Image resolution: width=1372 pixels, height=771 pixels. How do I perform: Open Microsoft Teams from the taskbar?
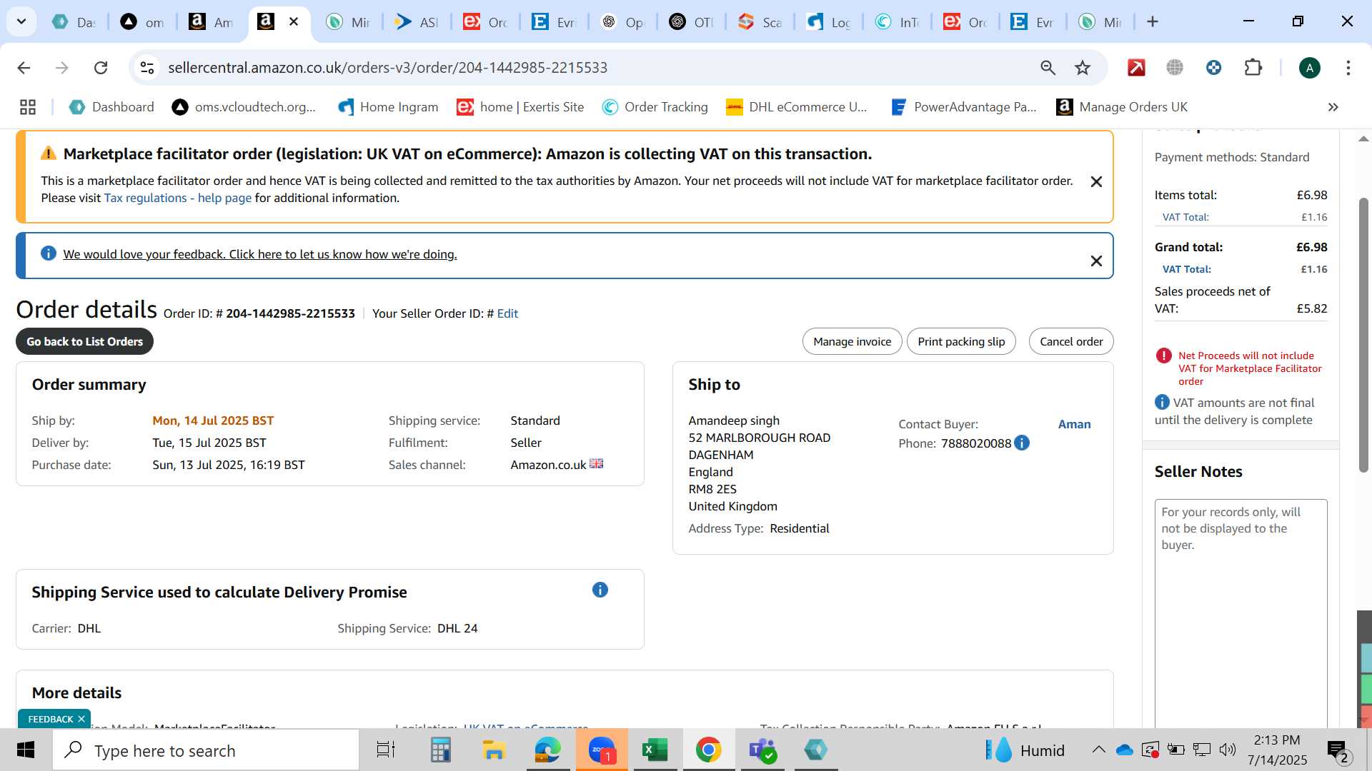pos(762,750)
